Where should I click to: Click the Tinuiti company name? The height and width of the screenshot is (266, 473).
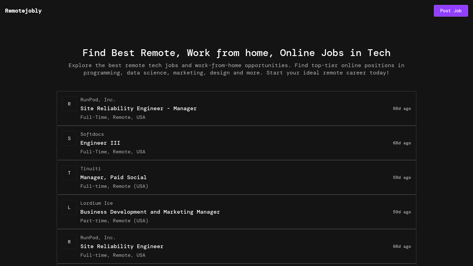[x=91, y=168]
